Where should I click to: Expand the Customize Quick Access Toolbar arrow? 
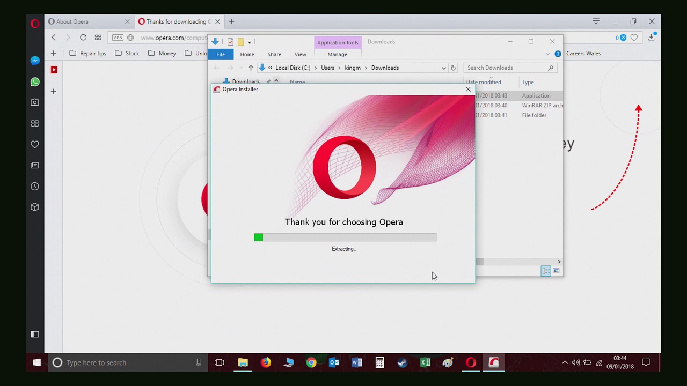pos(249,42)
